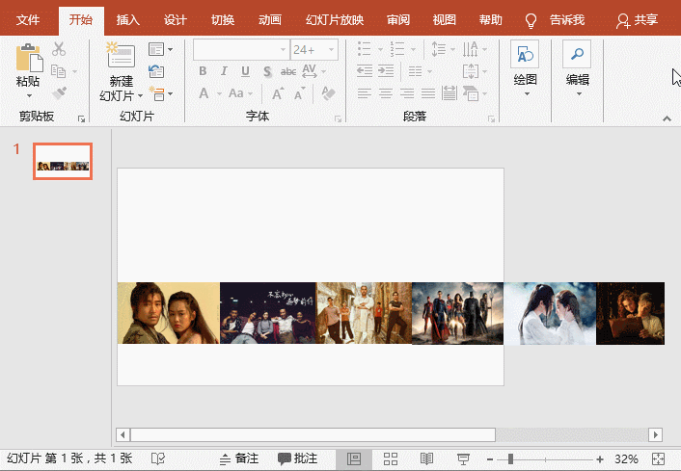Click the zoom slider in the status bar
This screenshot has width=681, height=471.
(x=510, y=459)
